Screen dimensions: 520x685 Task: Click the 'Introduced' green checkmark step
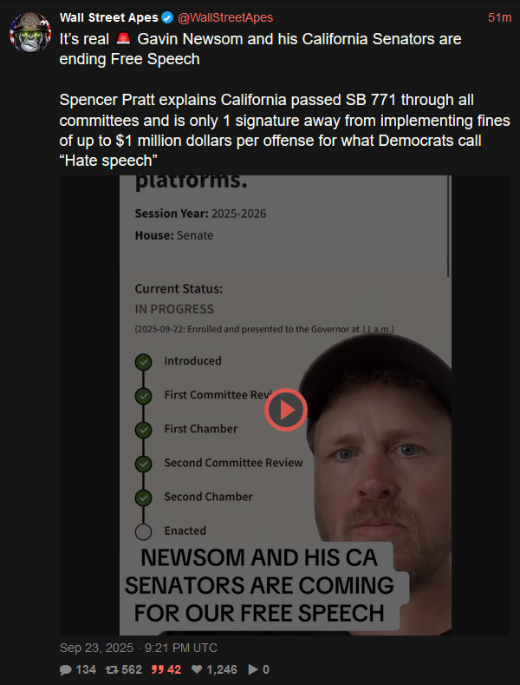[x=143, y=362]
